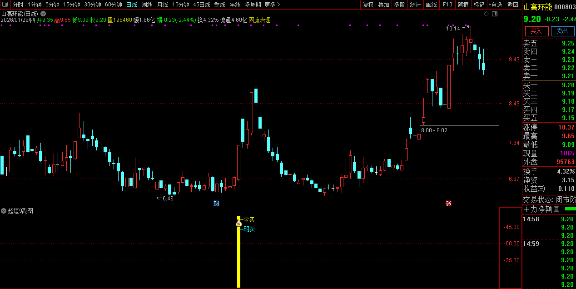Click the 买四 bid row at 9.17

[x=549, y=110]
